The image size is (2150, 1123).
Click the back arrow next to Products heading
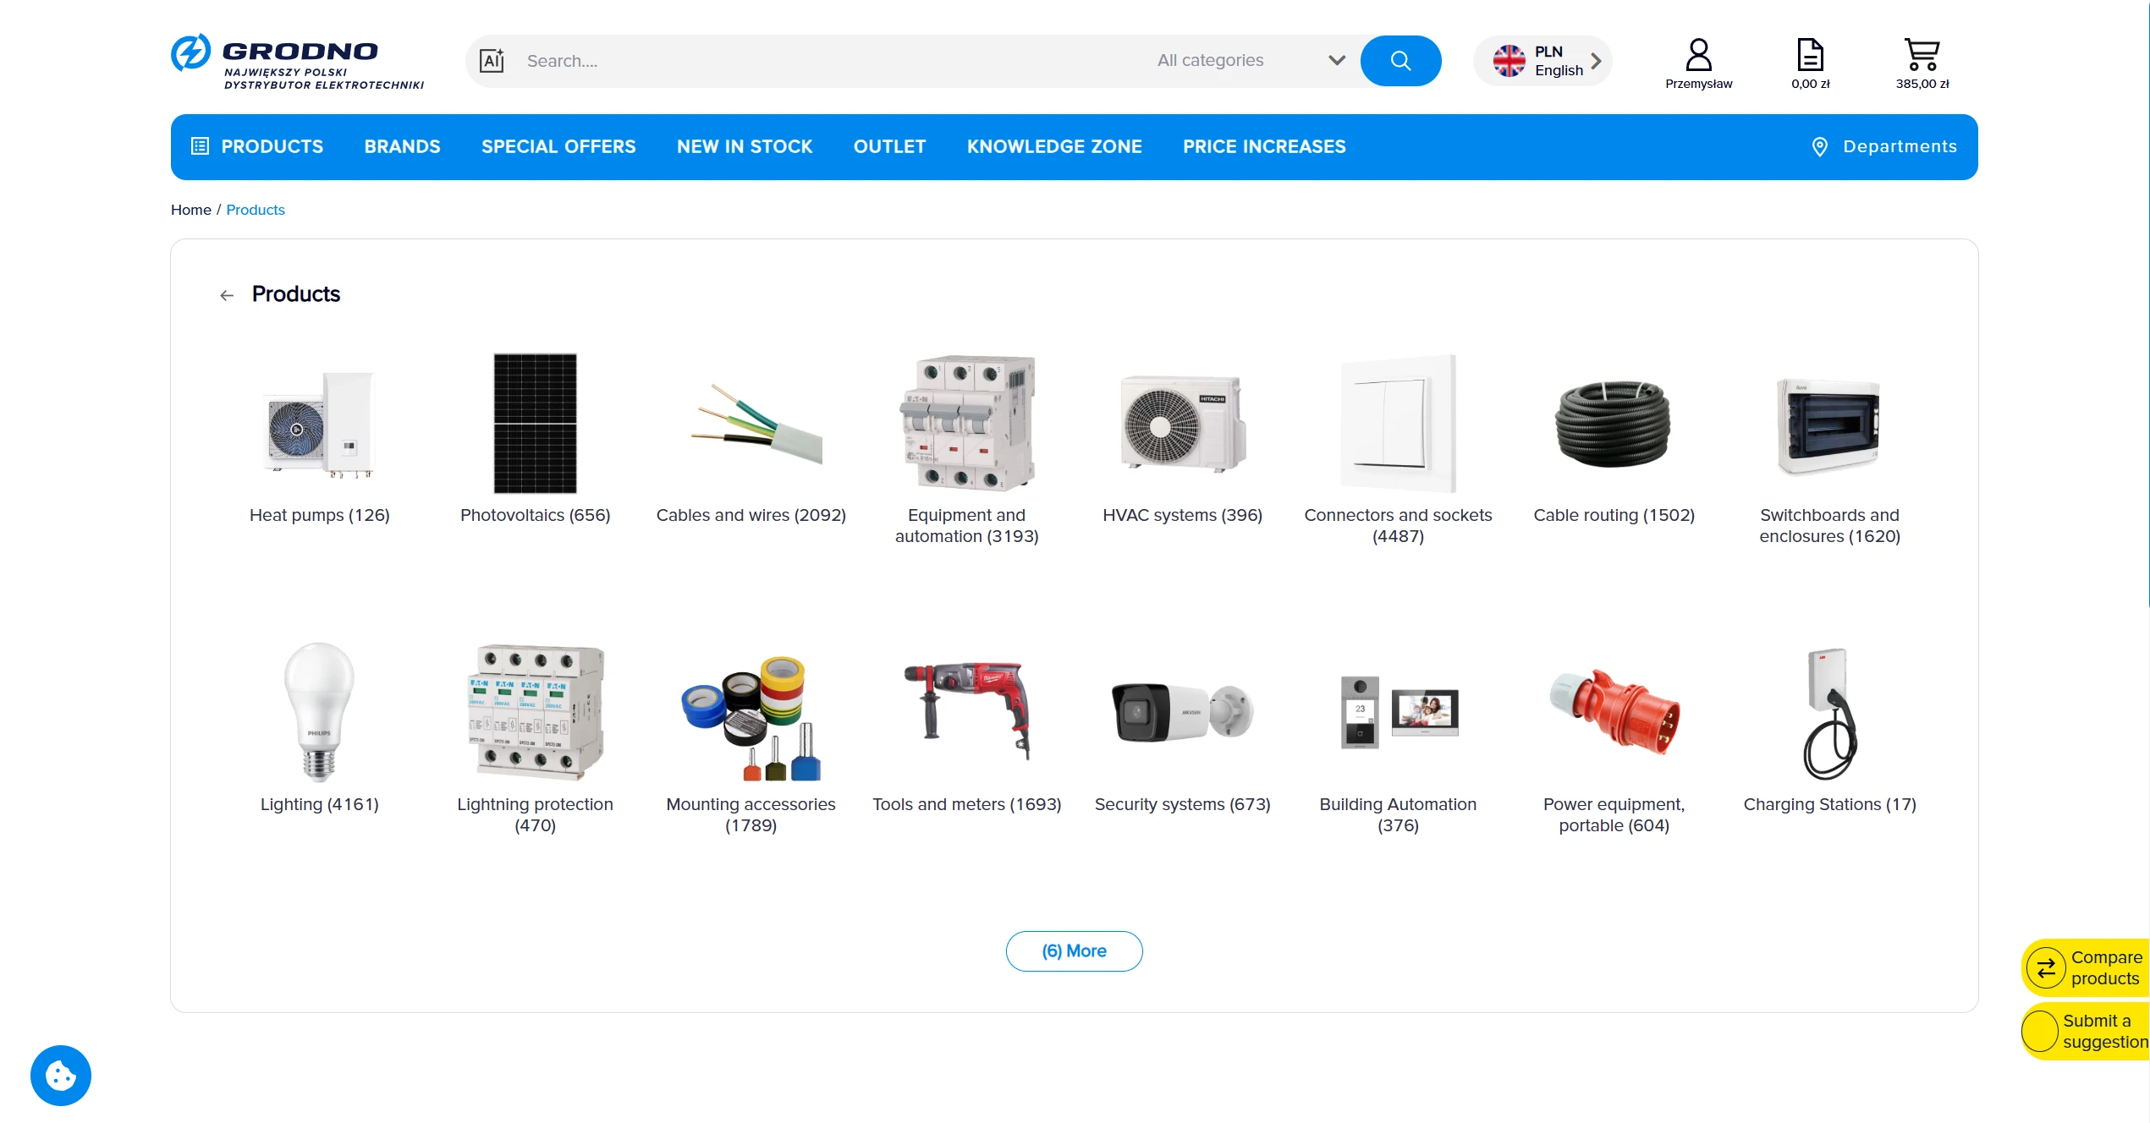pos(226,295)
